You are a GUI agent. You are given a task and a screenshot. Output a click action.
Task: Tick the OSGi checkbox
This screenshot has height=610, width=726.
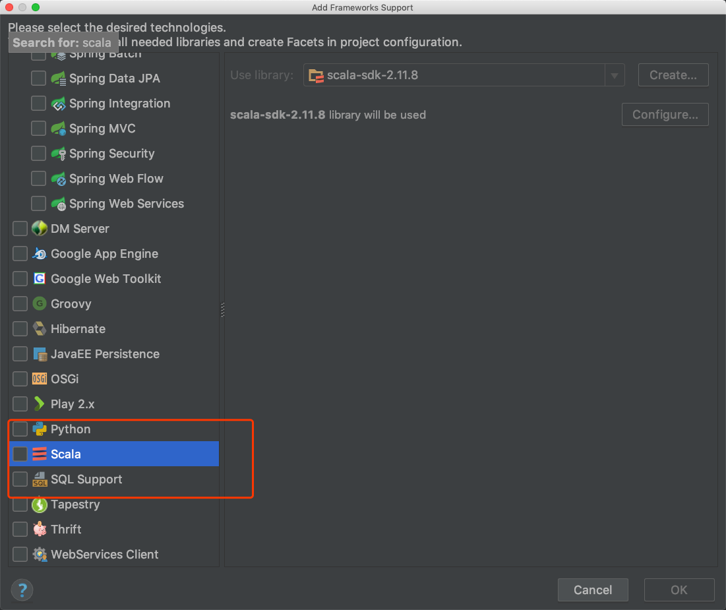click(20, 379)
